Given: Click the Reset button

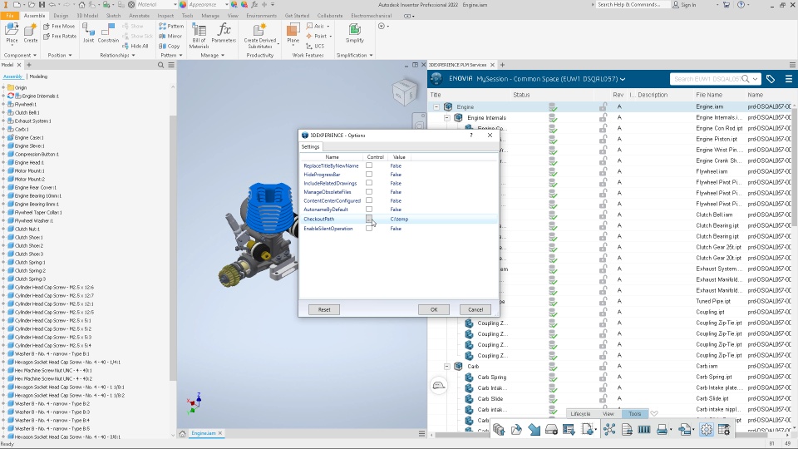Looking at the screenshot, I should [x=324, y=309].
